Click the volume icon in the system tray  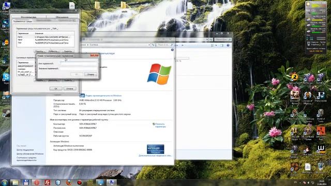click(308, 182)
